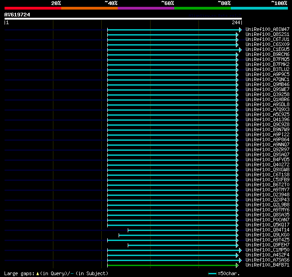Select UniRef100_B9RCM6 hit

pyautogui.click(x=267, y=55)
